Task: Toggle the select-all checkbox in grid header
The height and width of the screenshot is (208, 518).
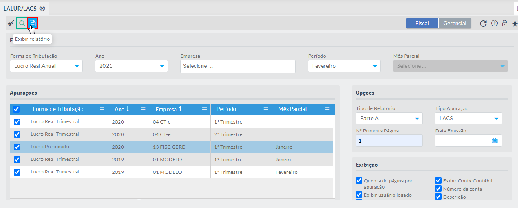Action: coord(17,109)
